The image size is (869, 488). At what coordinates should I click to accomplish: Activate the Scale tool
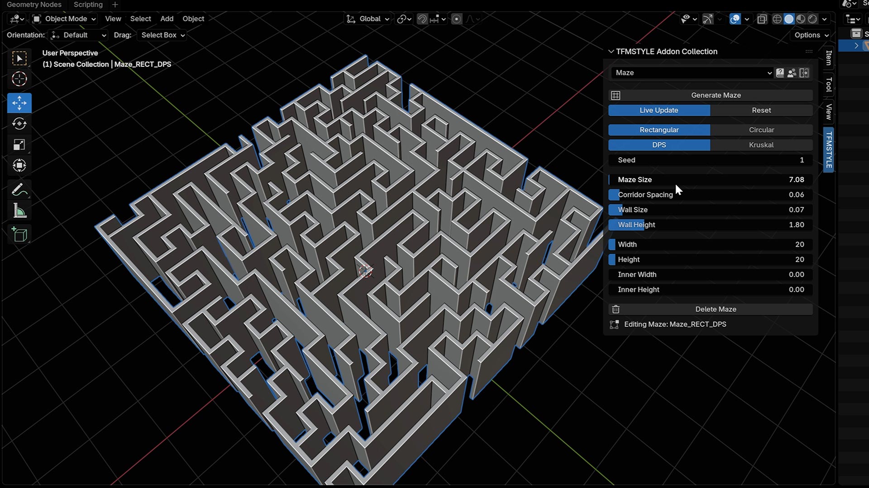(19, 145)
